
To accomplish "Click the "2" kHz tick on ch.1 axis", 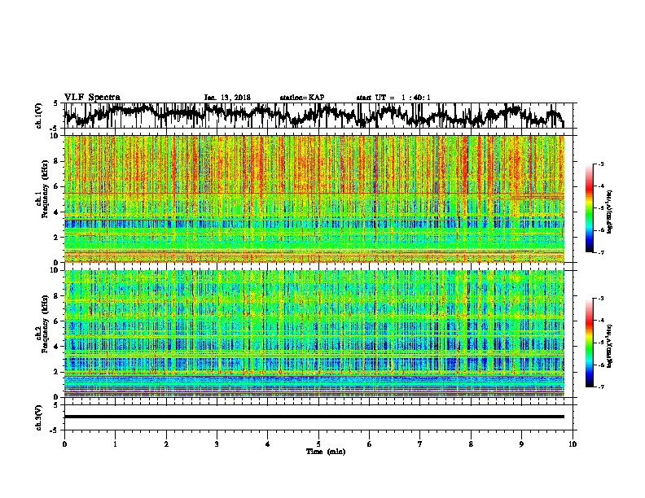I will pos(58,238).
